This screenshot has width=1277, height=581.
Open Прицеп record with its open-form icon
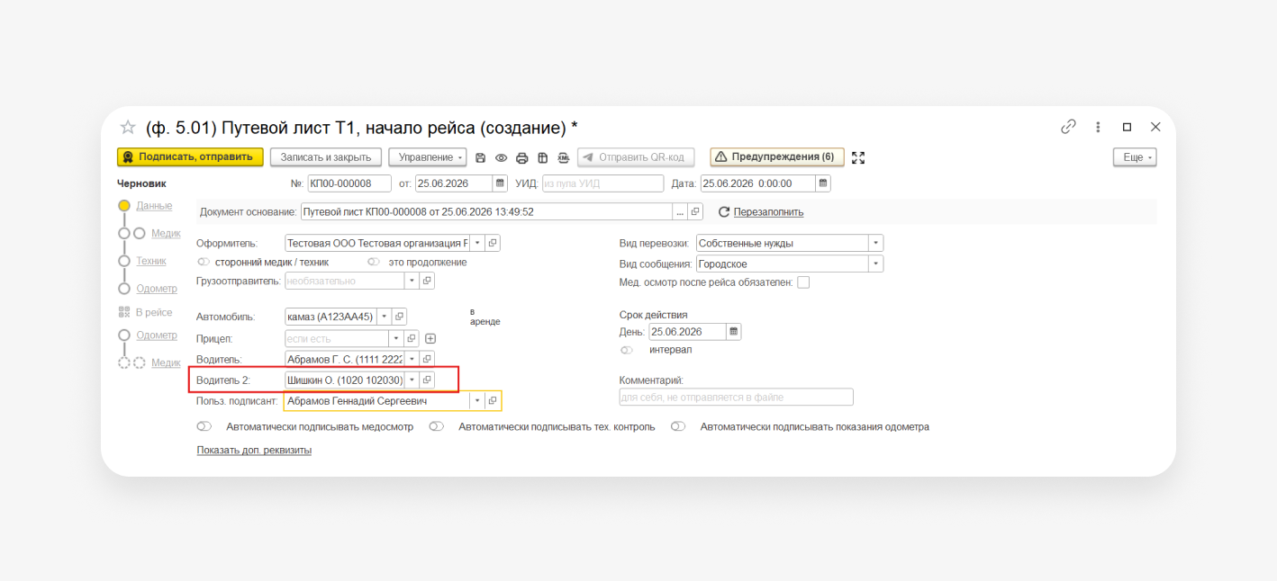pyautogui.click(x=412, y=339)
